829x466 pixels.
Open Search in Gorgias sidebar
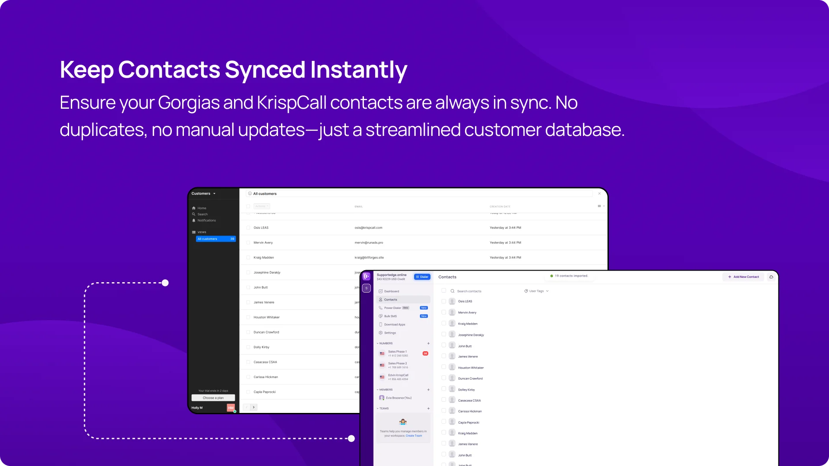click(x=200, y=214)
